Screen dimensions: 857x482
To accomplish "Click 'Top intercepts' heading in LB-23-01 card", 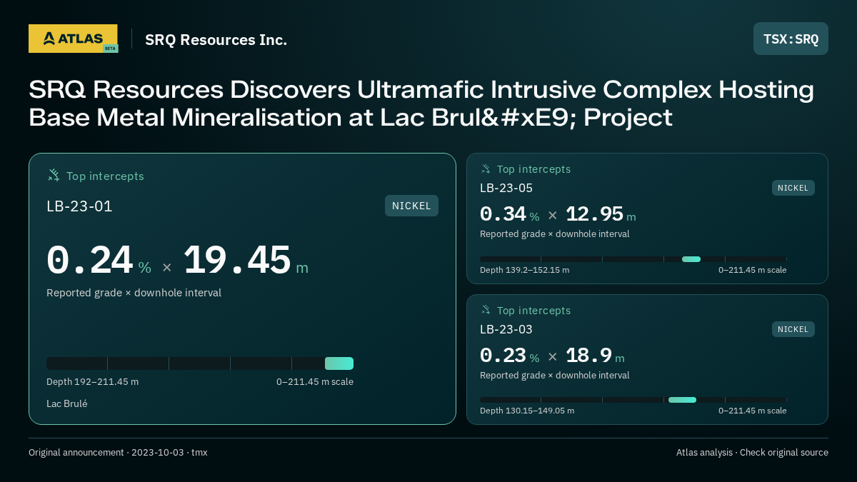I will tap(105, 176).
